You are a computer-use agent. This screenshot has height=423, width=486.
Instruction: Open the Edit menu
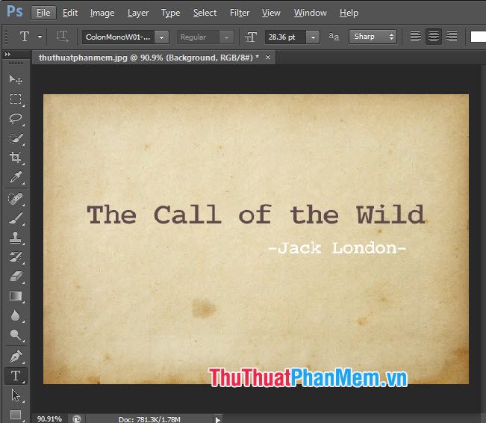[70, 13]
